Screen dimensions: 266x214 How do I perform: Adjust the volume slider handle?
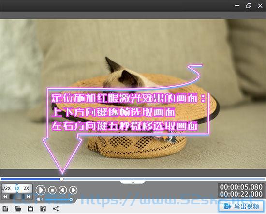pos(71,199)
